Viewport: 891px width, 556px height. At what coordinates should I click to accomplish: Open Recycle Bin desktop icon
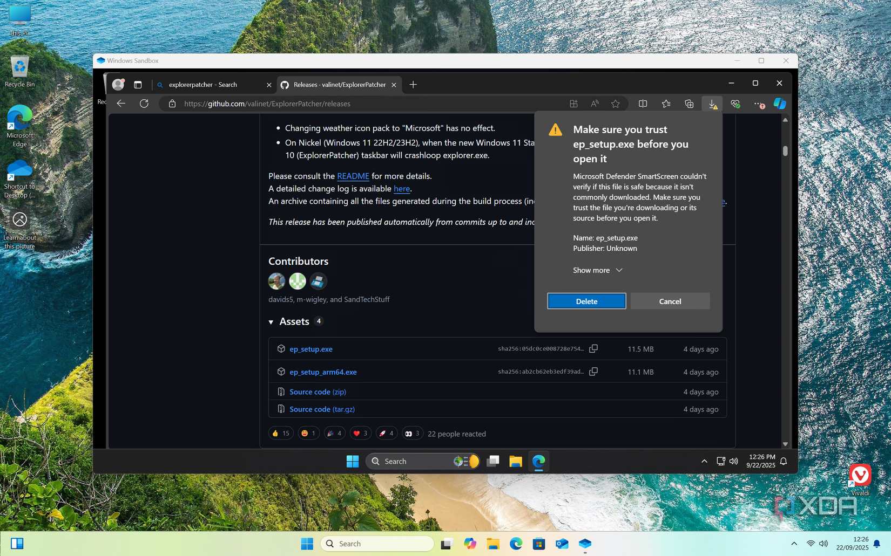coord(19,71)
